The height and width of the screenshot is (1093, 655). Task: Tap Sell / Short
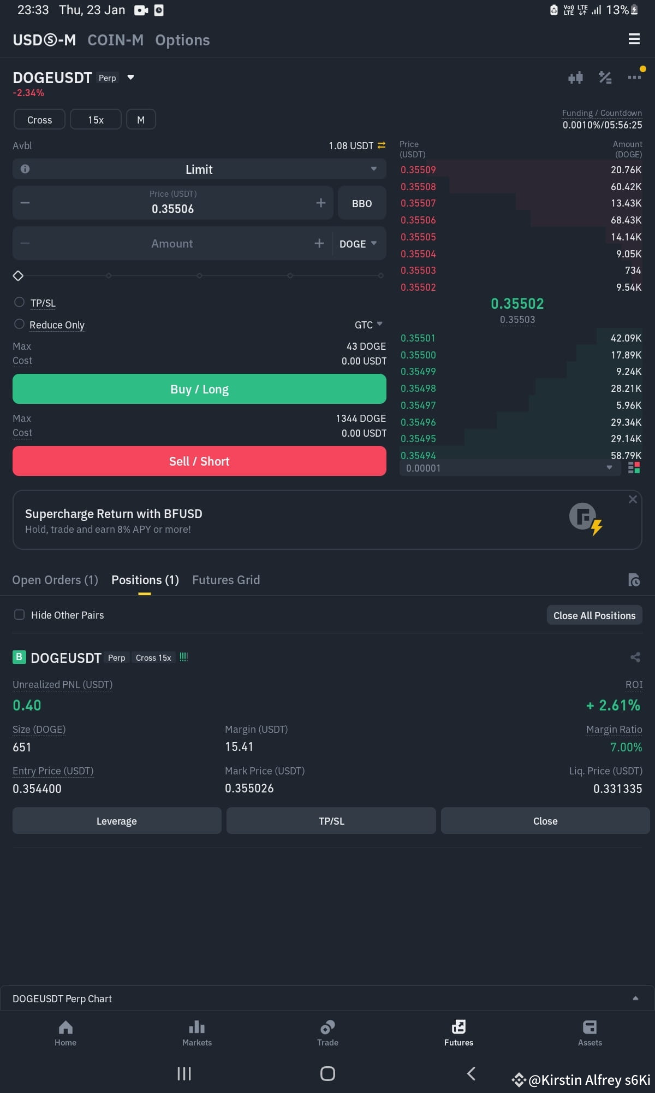coord(199,461)
